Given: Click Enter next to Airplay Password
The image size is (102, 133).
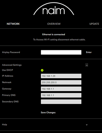Looking at the screenshot, I should pos(89,52).
